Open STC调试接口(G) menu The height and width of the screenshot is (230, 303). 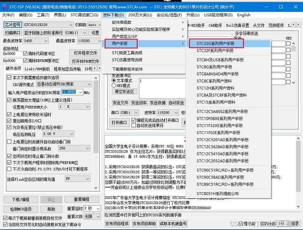[85, 15]
